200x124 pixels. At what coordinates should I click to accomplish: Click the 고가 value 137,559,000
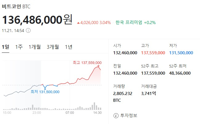click(153, 53)
